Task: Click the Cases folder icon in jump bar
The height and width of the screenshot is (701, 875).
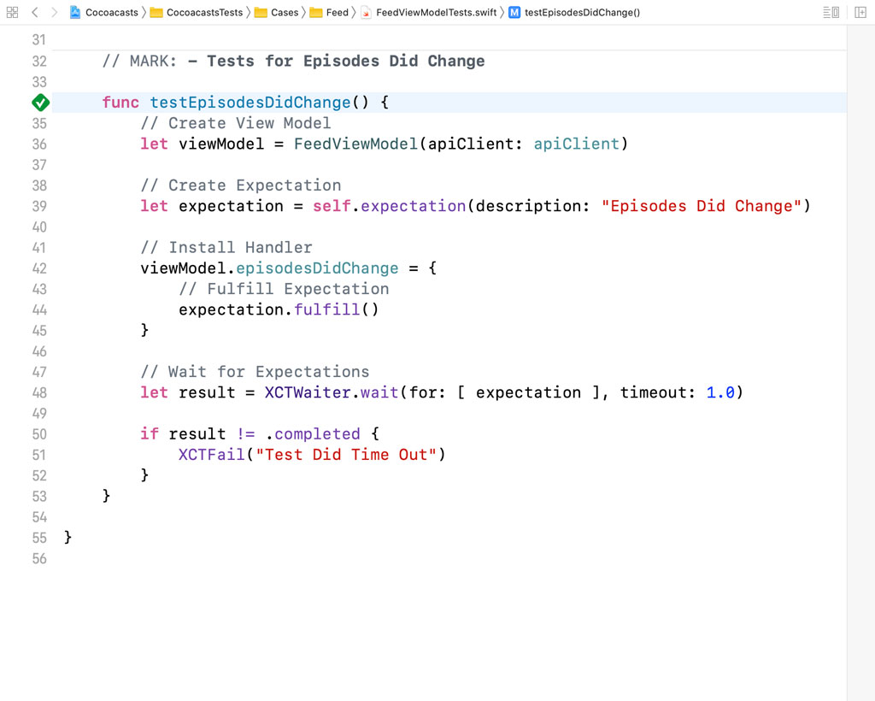Action: coord(261,13)
